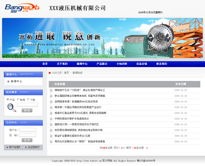Screen dimensions: 205x166
Task: Click document icon beside 煤制油千亿元 article
Action: [51, 90]
